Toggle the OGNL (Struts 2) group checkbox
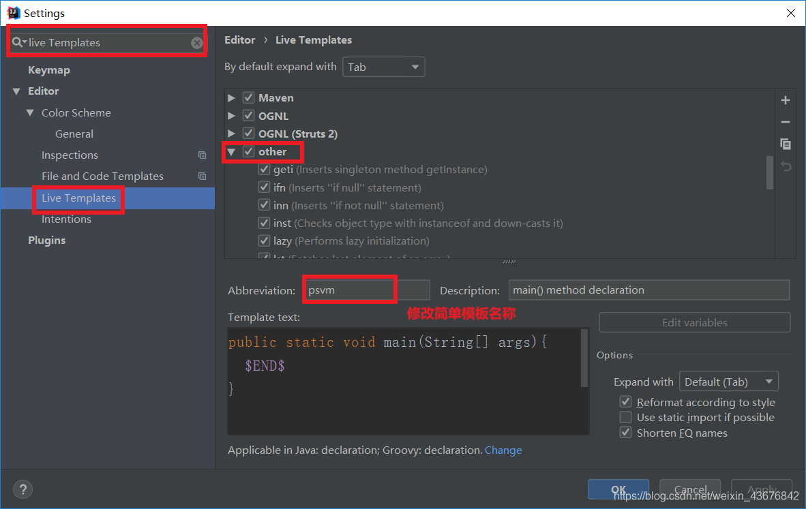The height and width of the screenshot is (509, 806). point(249,134)
